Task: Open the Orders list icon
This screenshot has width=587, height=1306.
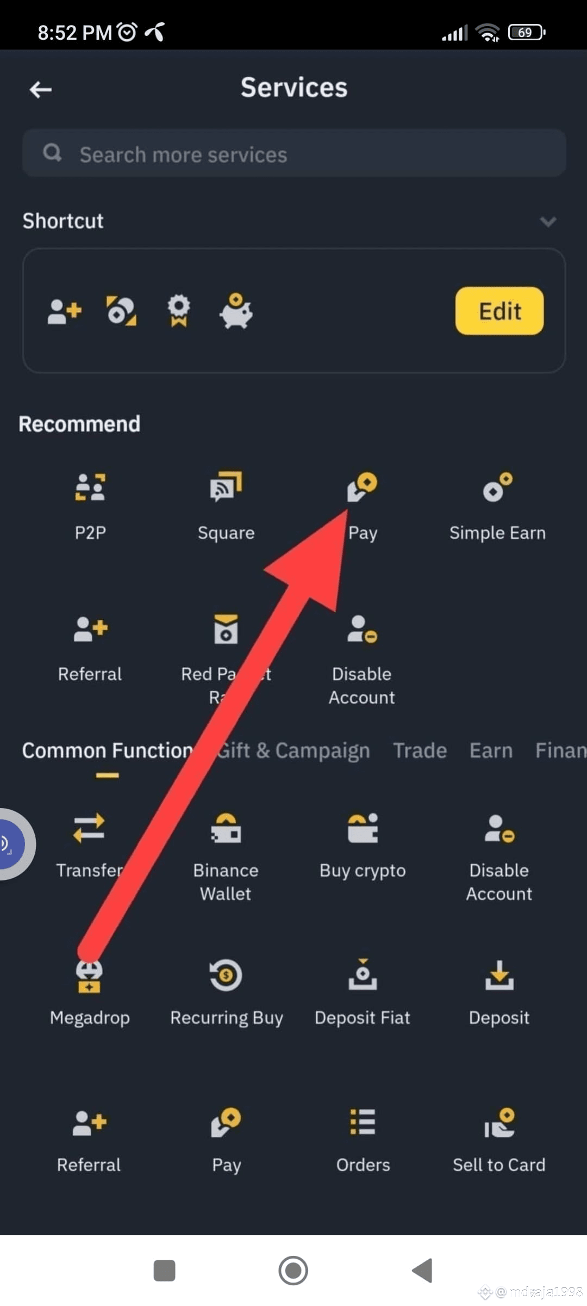Action: pyautogui.click(x=363, y=1122)
